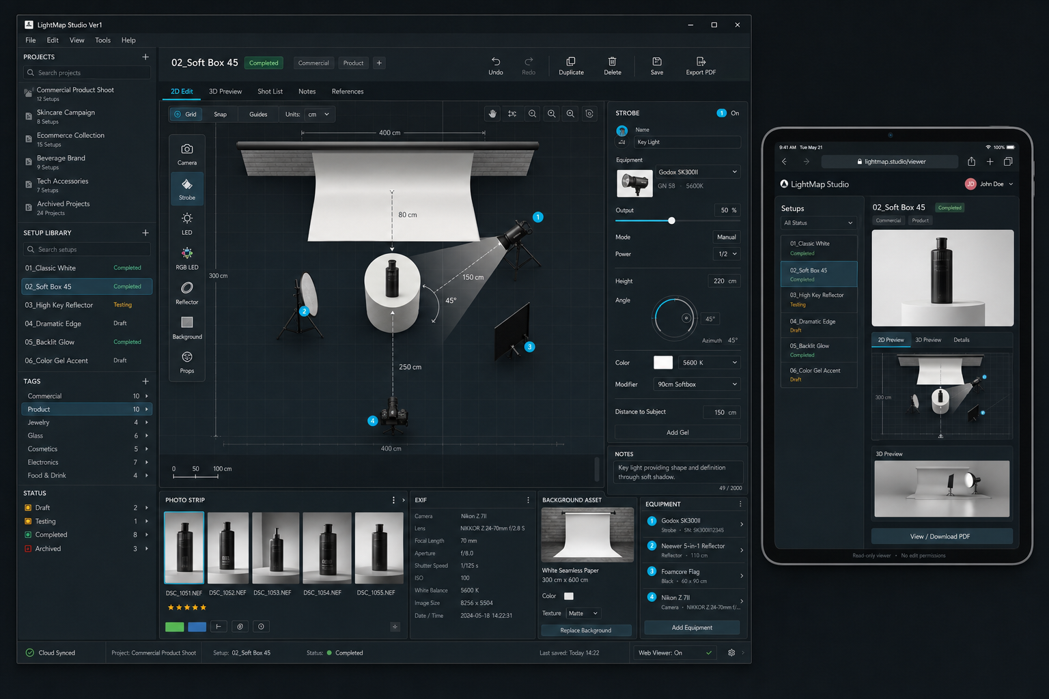The height and width of the screenshot is (699, 1049).
Task: Select the LED light tool
Action: (186, 223)
